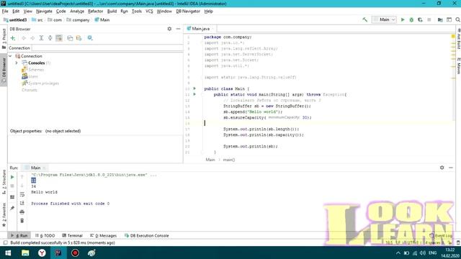
Task: Select the Main tab in Run panel
Action: pos(35,168)
